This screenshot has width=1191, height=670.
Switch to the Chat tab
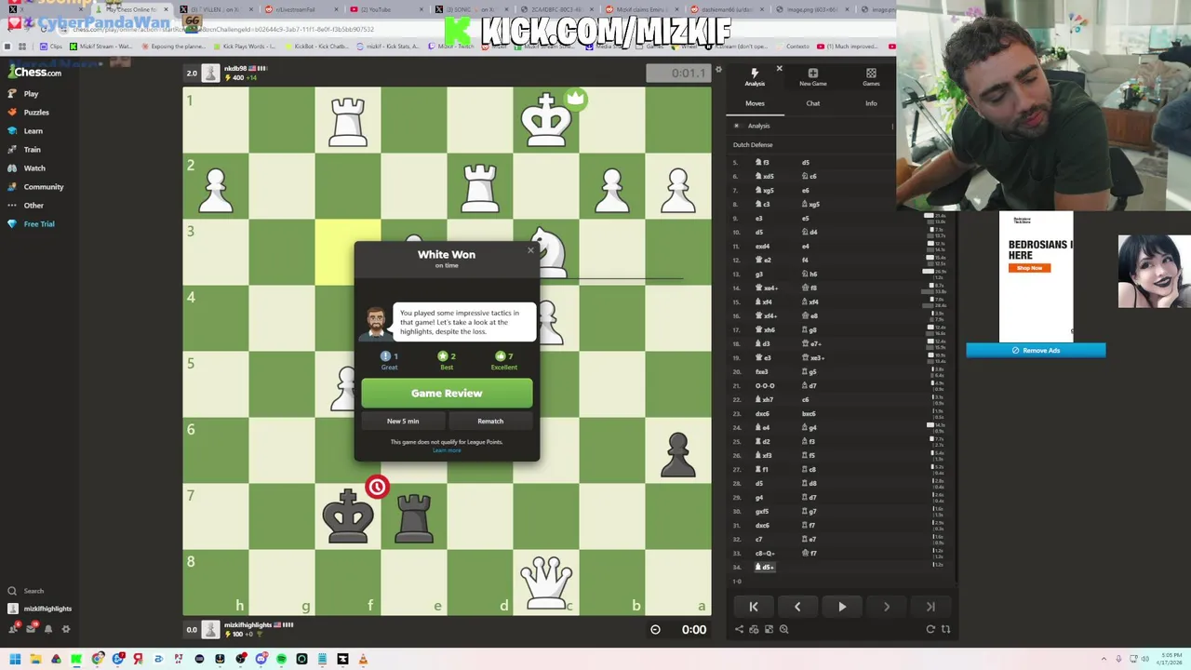[x=812, y=103]
